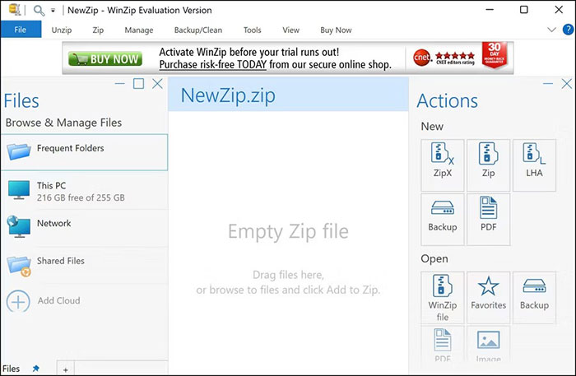Open Shared Files
576x376 pixels.
pyautogui.click(x=84, y=265)
